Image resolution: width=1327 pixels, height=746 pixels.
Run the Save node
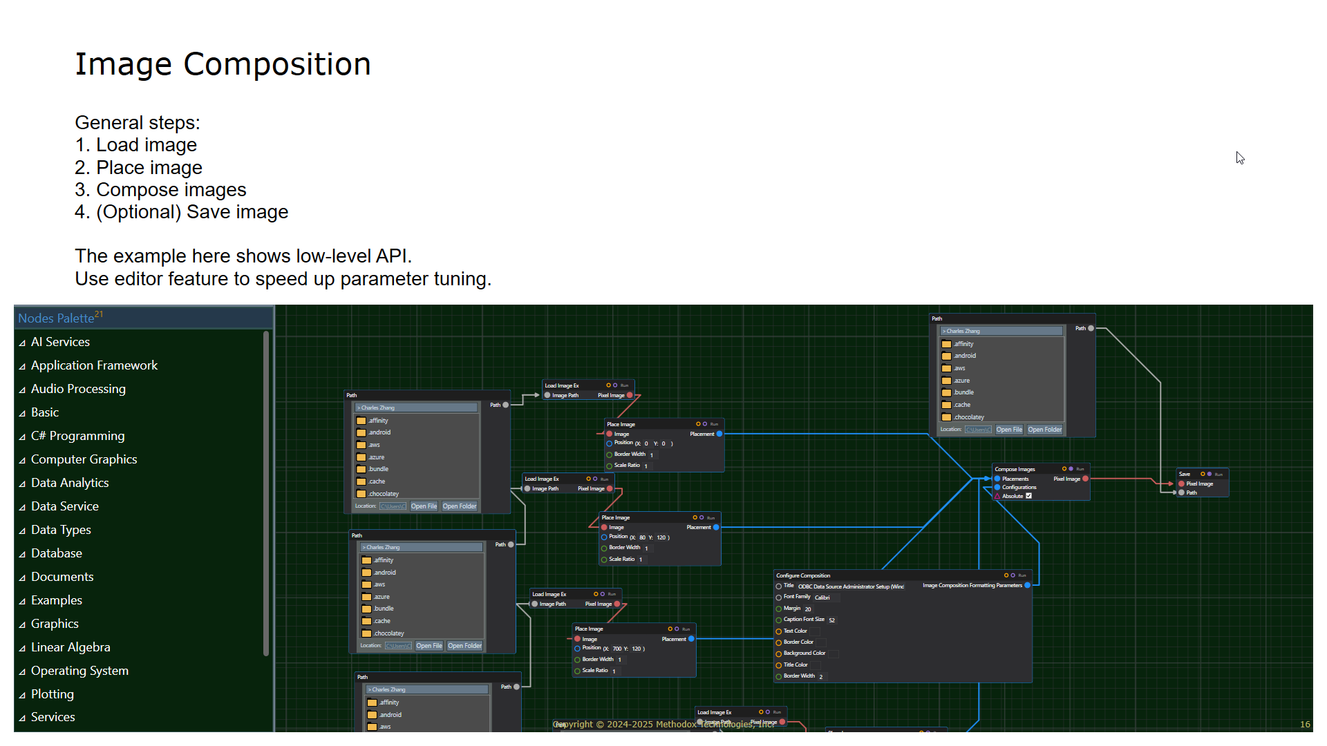click(1218, 475)
